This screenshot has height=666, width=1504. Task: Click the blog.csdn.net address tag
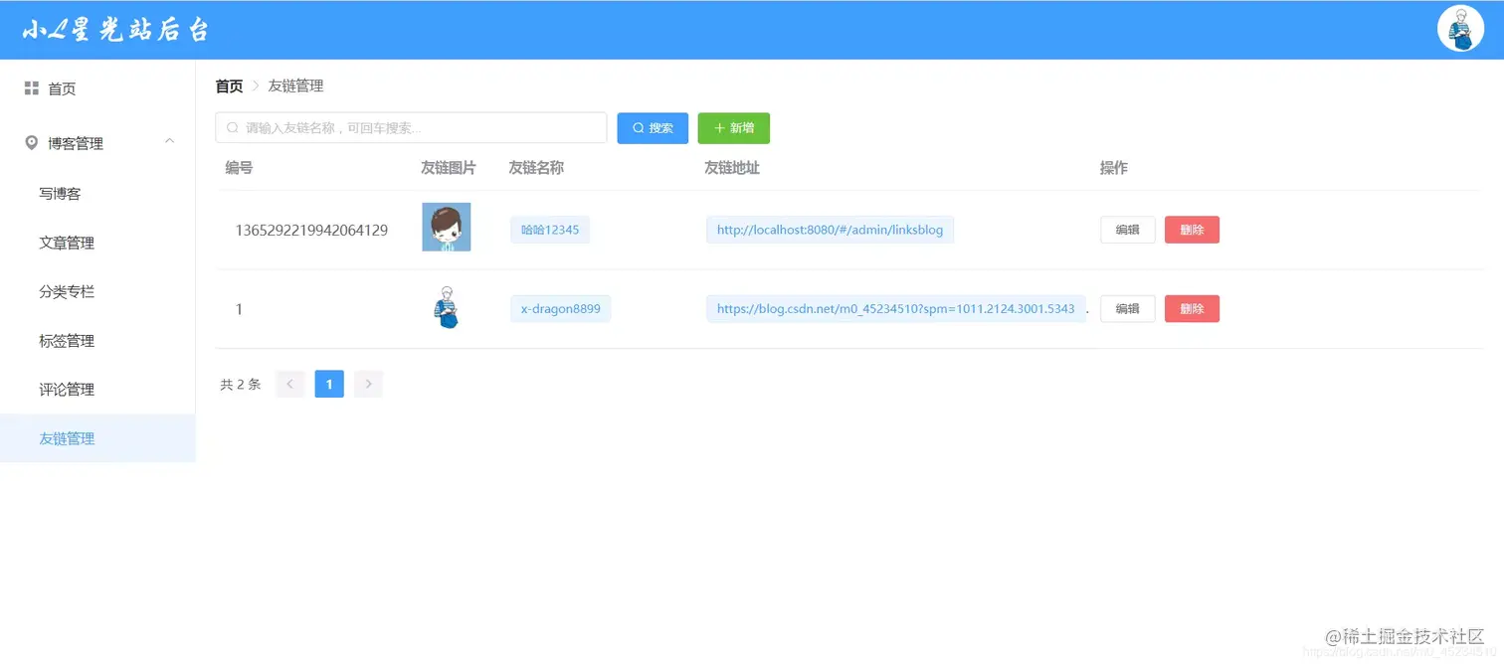click(896, 309)
